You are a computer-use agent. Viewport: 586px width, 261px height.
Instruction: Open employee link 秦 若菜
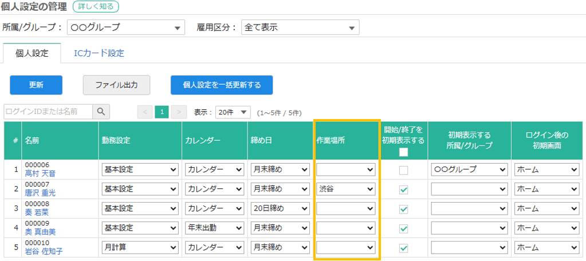coord(37,212)
